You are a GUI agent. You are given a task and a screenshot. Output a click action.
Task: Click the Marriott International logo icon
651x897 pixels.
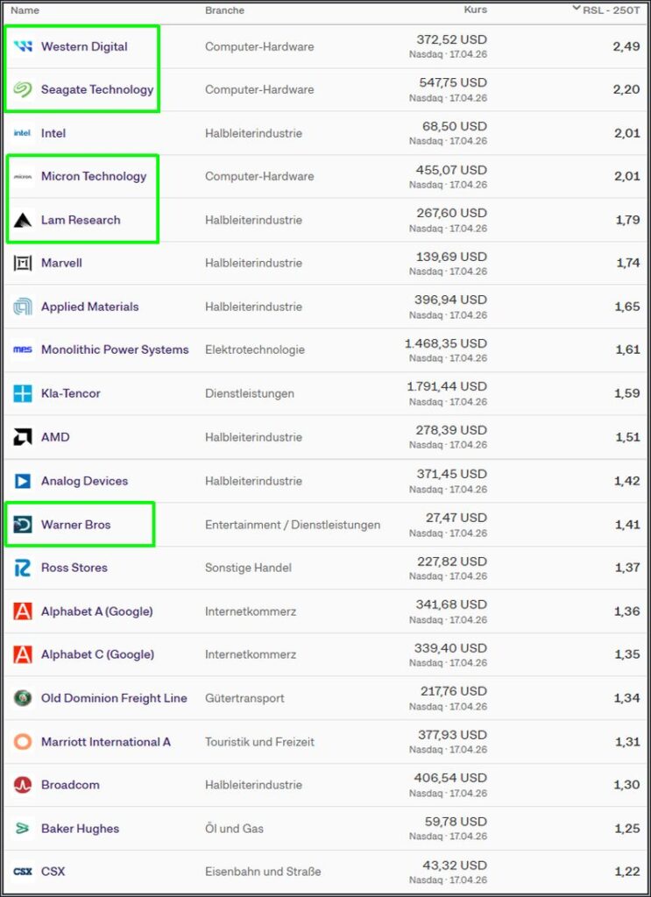coord(23,742)
